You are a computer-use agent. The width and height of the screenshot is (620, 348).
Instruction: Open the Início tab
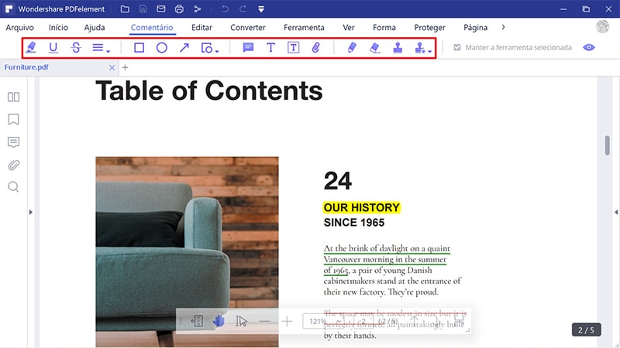click(59, 28)
